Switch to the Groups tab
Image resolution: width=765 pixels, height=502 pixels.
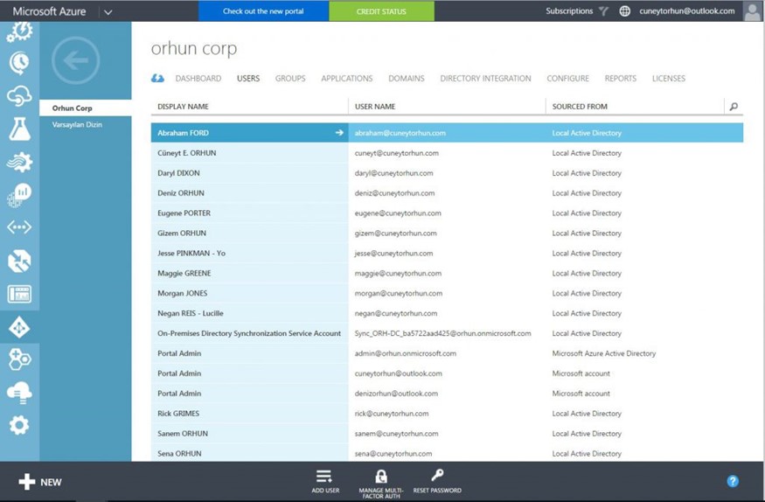290,78
